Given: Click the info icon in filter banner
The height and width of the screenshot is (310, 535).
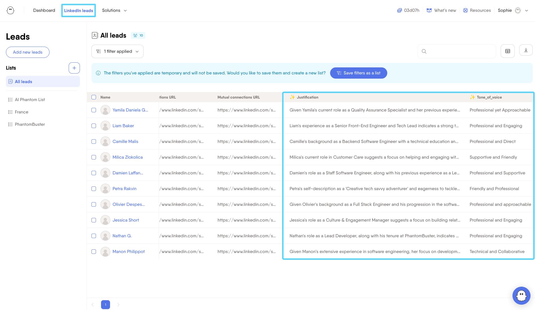Looking at the screenshot, I should (x=98, y=73).
